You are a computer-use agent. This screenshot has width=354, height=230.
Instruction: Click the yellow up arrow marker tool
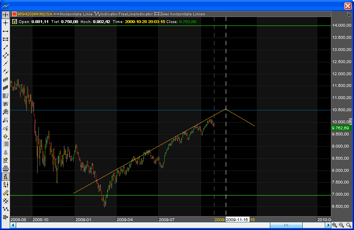[x=6, y=136]
